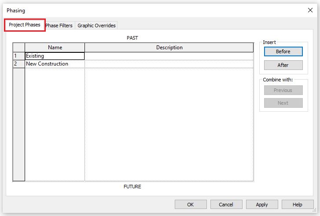
Task: Click the Name column header
Action: click(55, 48)
